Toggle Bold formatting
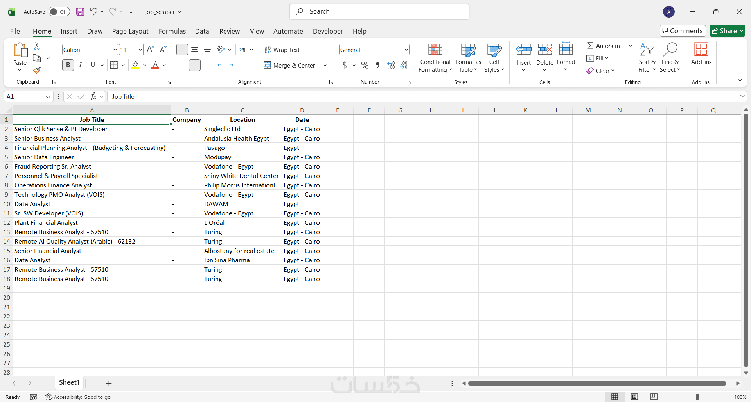The height and width of the screenshot is (402, 751). tap(68, 65)
